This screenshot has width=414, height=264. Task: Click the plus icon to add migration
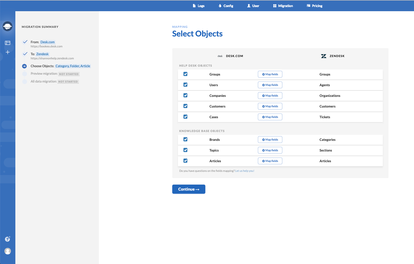click(8, 52)
